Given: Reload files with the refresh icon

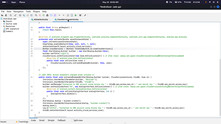Looking at the screenshot, I should [x=10, y=15].
